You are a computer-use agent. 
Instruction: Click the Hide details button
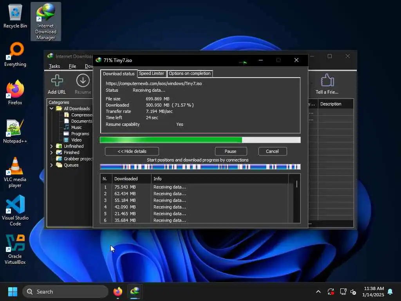(132, 151)
